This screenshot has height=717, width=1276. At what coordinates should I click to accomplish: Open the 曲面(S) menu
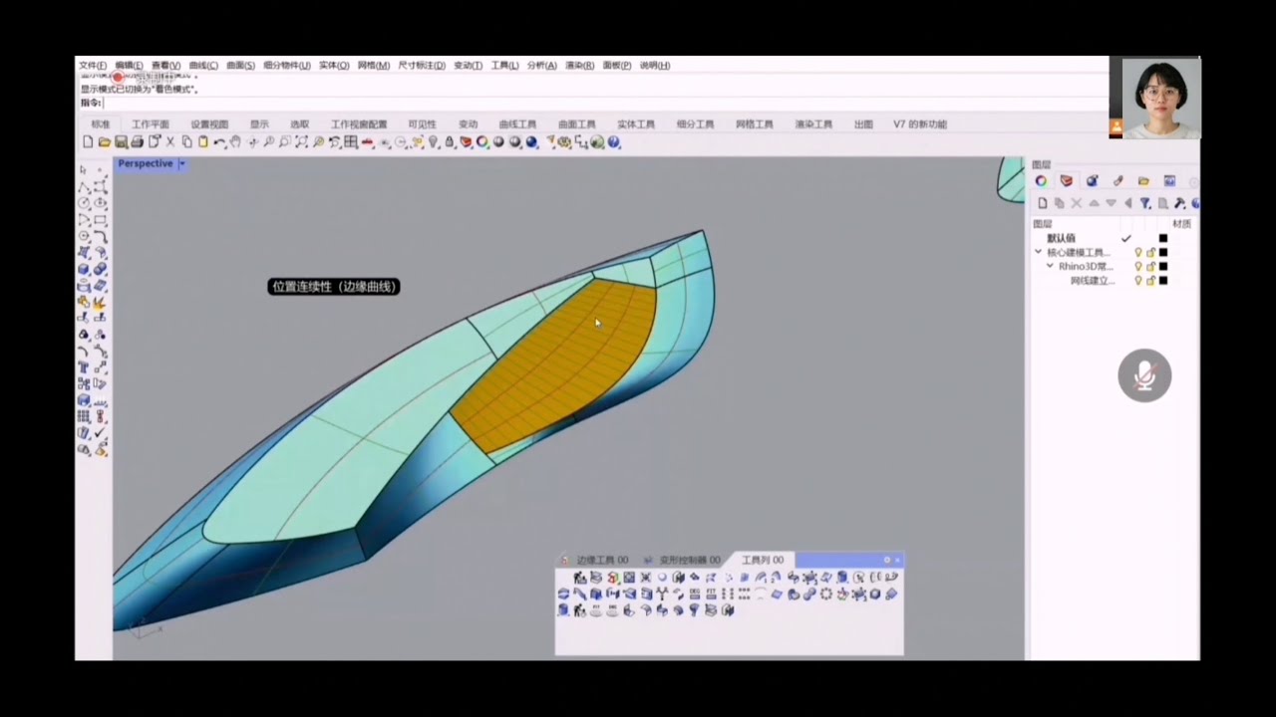pos(240,66)
